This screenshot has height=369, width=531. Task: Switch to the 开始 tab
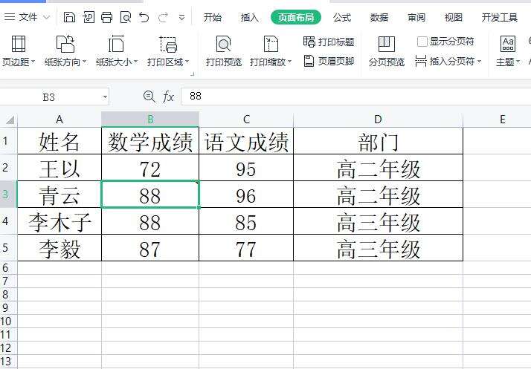coord(213,17)
